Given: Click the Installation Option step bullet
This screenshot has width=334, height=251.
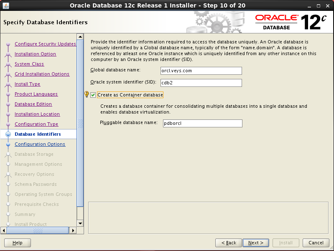Looking at the screenshot, I should pos(8,54).
